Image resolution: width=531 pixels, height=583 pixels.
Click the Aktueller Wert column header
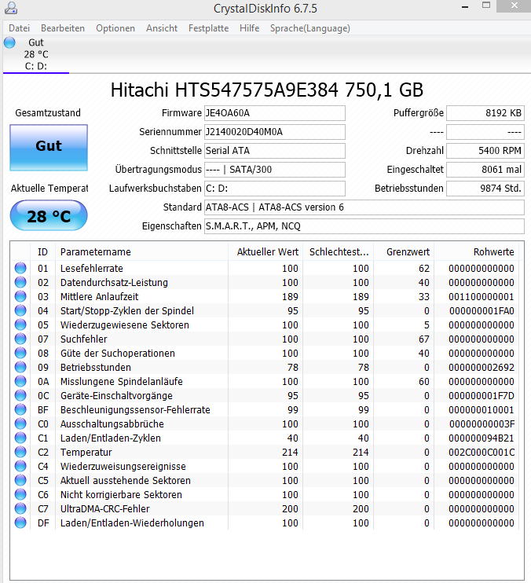click(x=265, y=252)
